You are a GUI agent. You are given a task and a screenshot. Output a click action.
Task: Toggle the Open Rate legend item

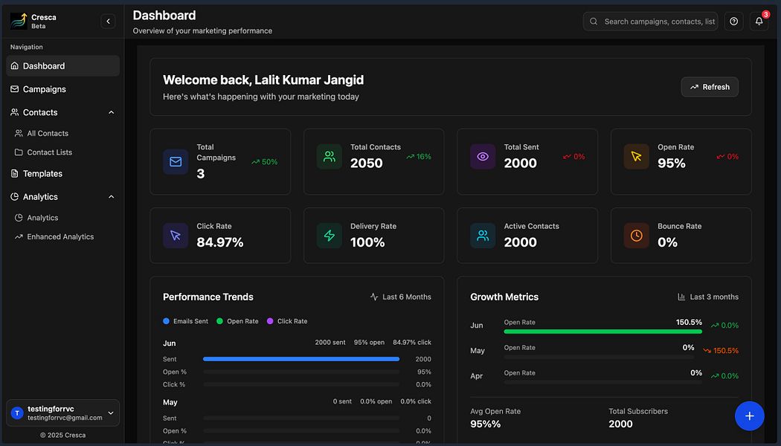[237, 321]
